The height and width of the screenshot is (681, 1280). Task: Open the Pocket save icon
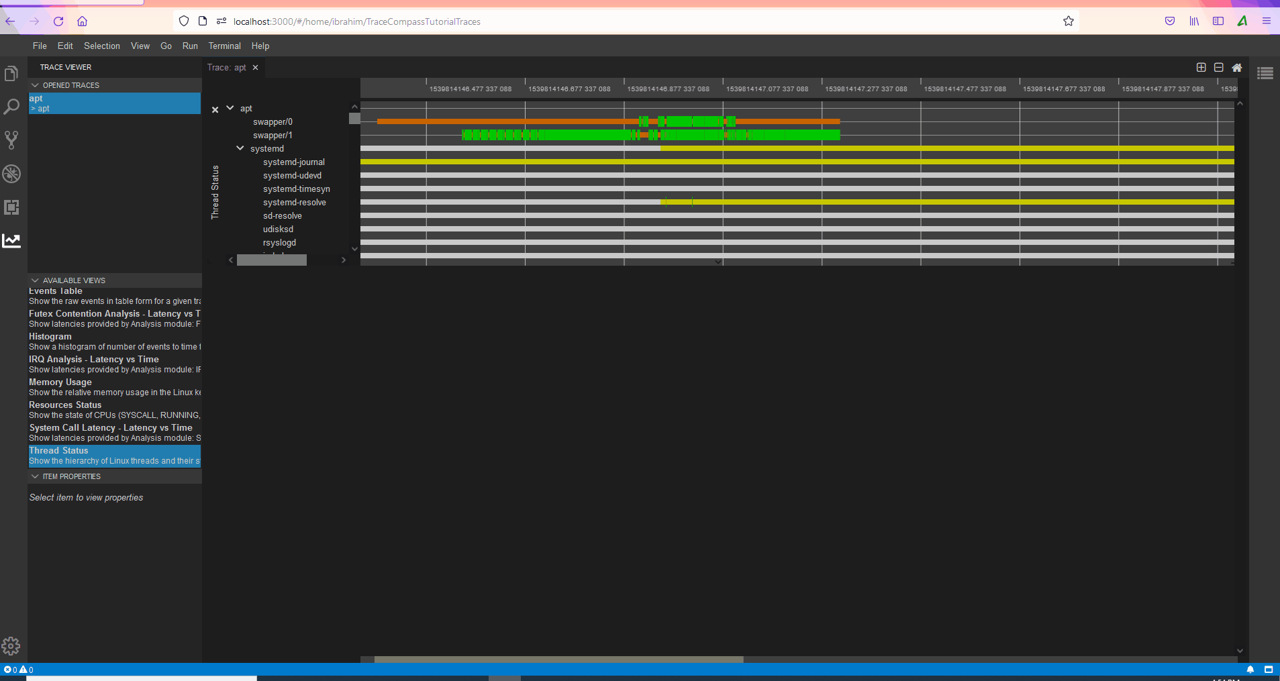[1170, 21]
